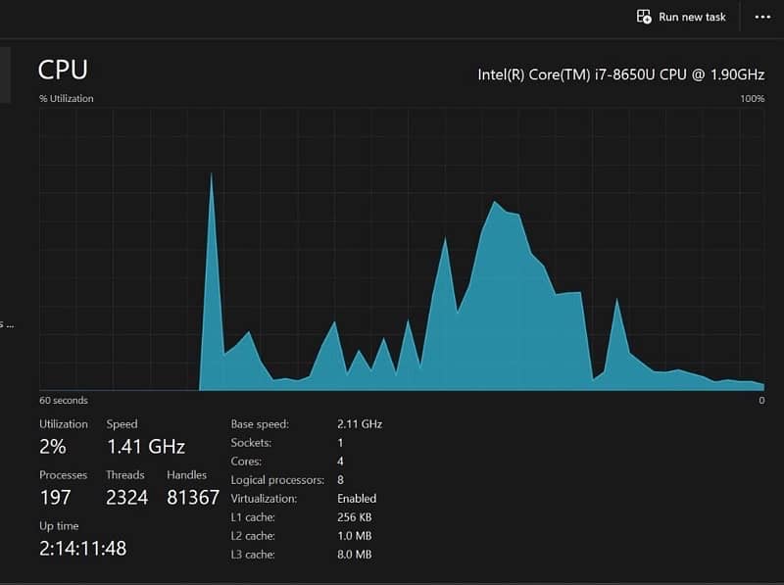784x585 pixels.
Task: Select the 2% utilization value
Action: (53, 447)
